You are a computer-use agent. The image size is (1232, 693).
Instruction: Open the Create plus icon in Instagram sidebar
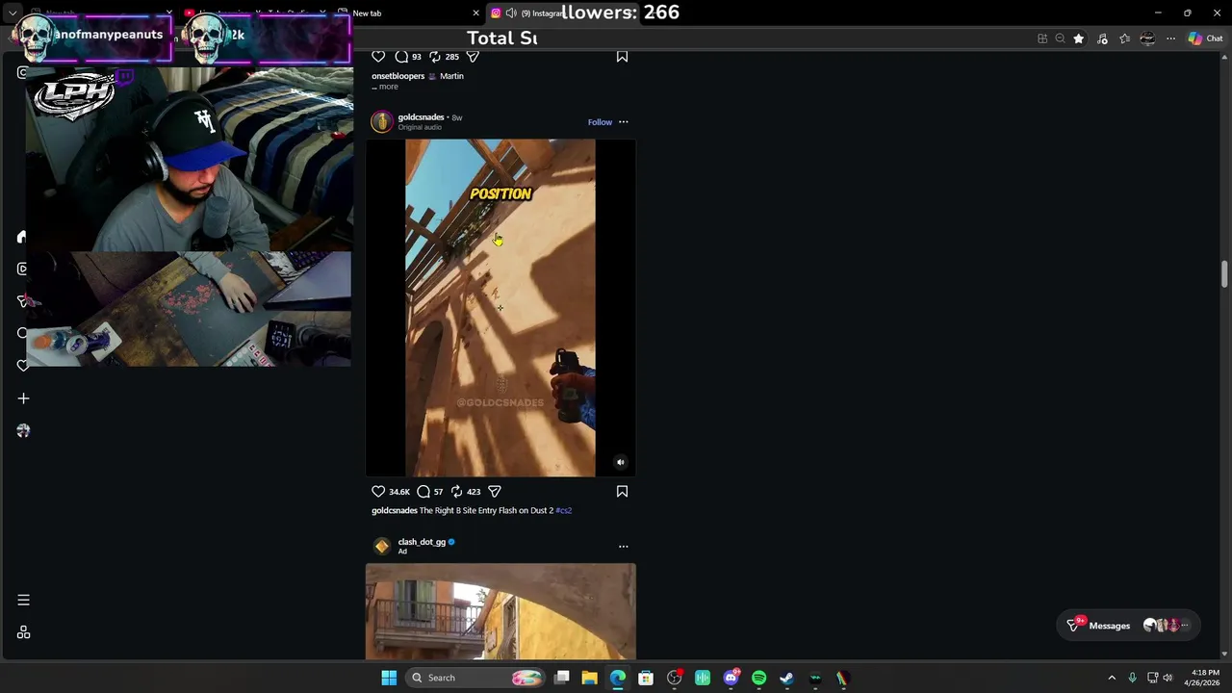point(23,398)
